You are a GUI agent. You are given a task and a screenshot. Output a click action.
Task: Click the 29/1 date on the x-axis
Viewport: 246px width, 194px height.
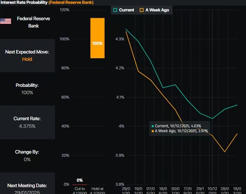click(x=200, y=191)
